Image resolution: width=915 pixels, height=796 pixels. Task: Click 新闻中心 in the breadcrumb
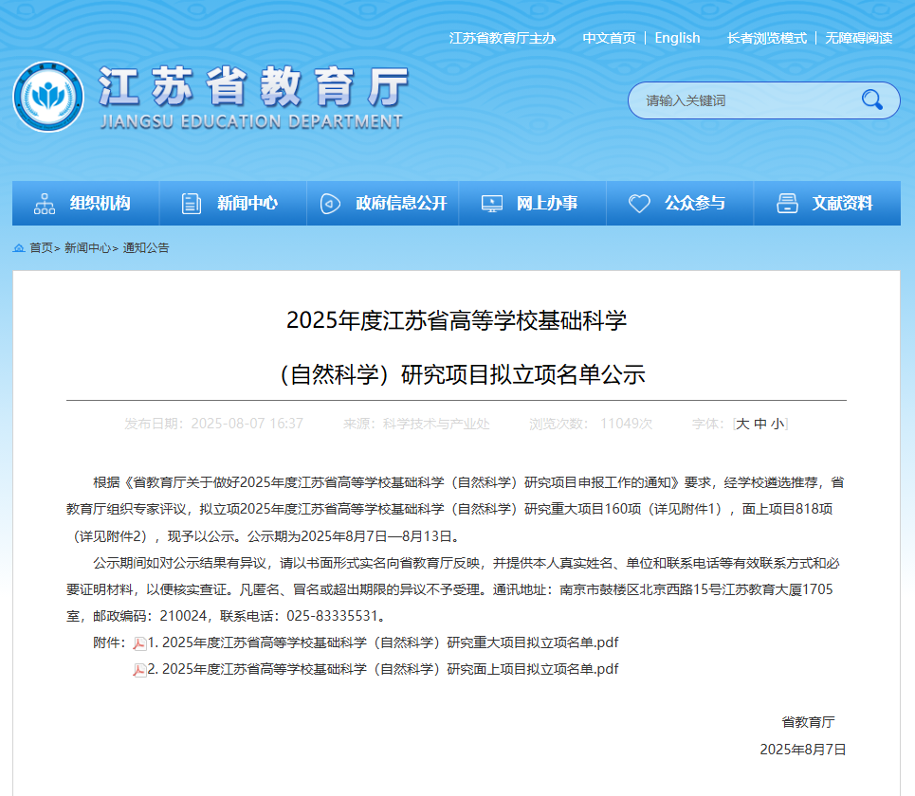[x=87, y=248]
